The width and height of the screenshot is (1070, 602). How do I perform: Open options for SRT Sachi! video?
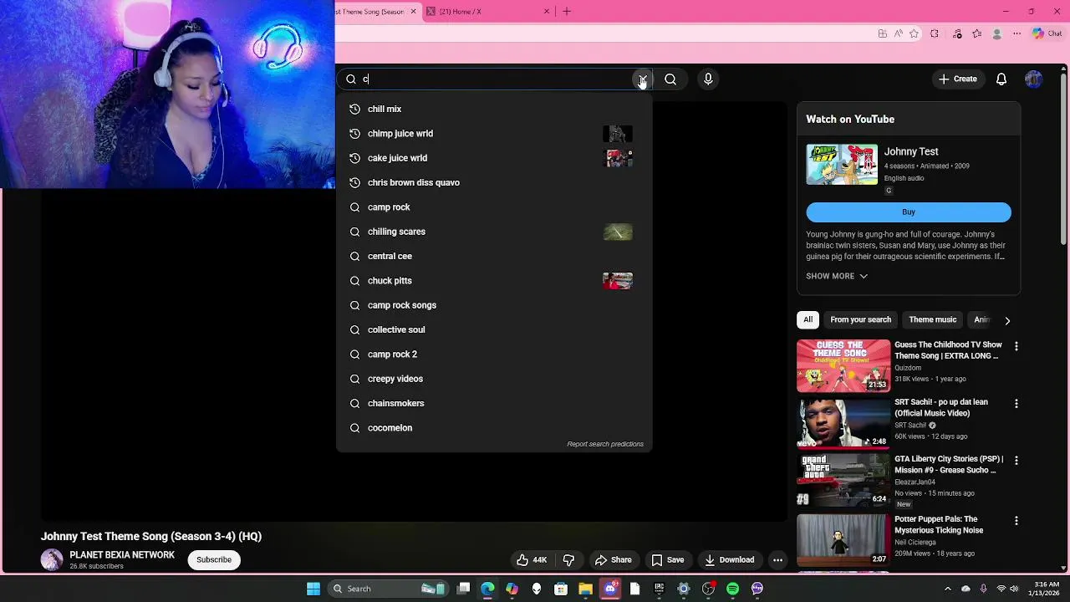[x=1016, y=404]
